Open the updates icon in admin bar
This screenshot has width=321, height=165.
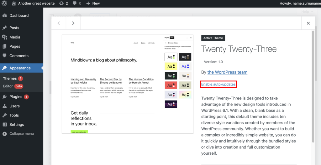[x=61, y=3]
